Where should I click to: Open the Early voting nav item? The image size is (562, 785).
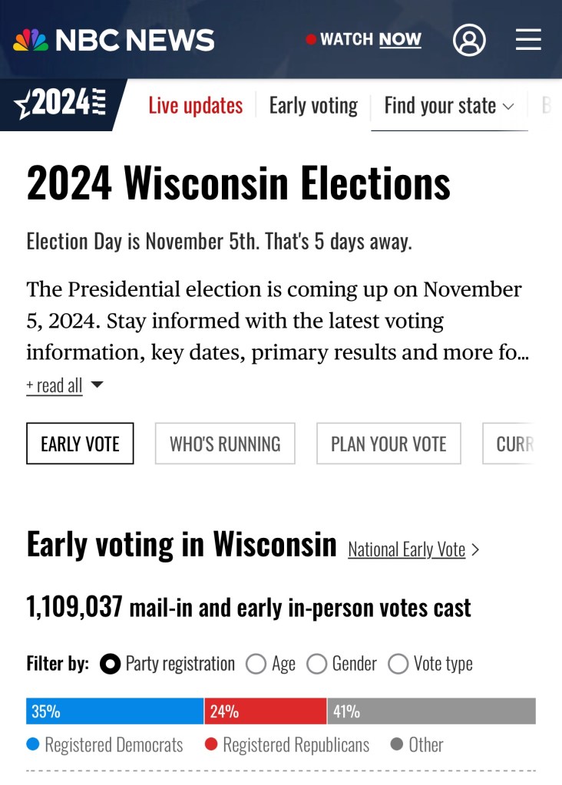(x=313, y=106)
